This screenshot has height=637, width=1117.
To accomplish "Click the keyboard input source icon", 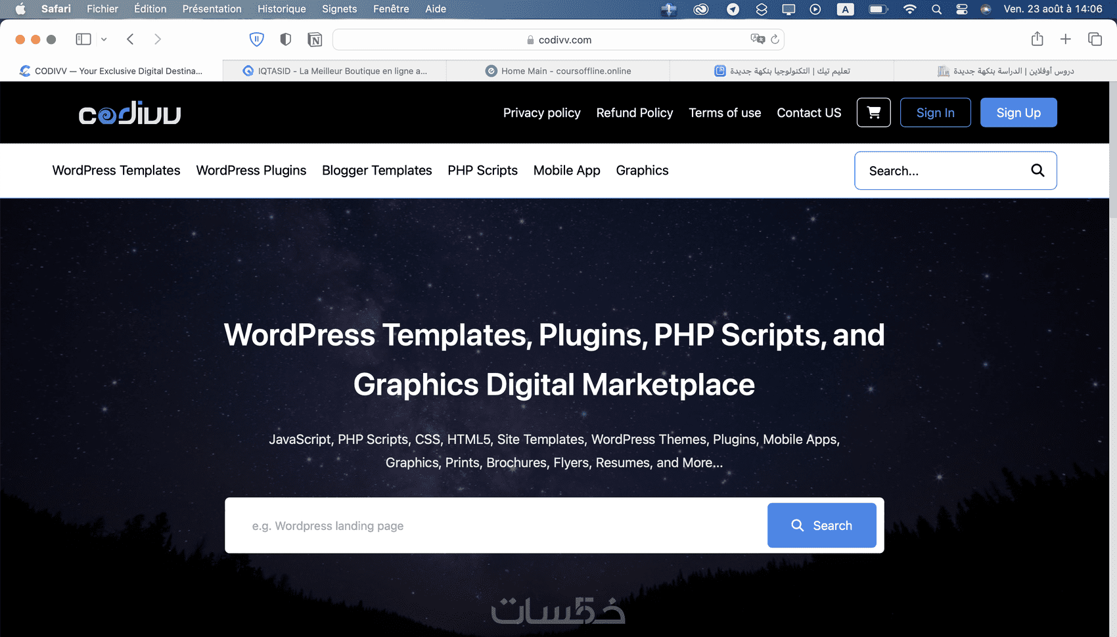I will click(x=846, y=9).
